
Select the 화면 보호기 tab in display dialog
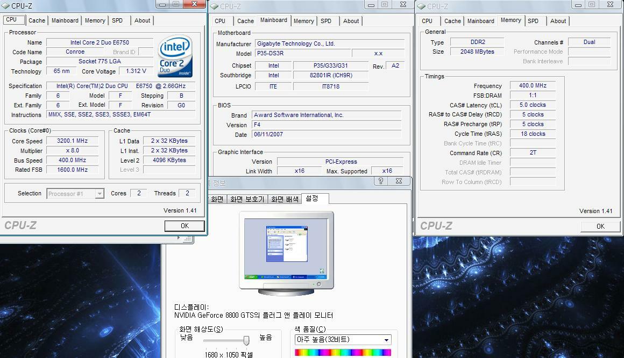tap(247, 199)
